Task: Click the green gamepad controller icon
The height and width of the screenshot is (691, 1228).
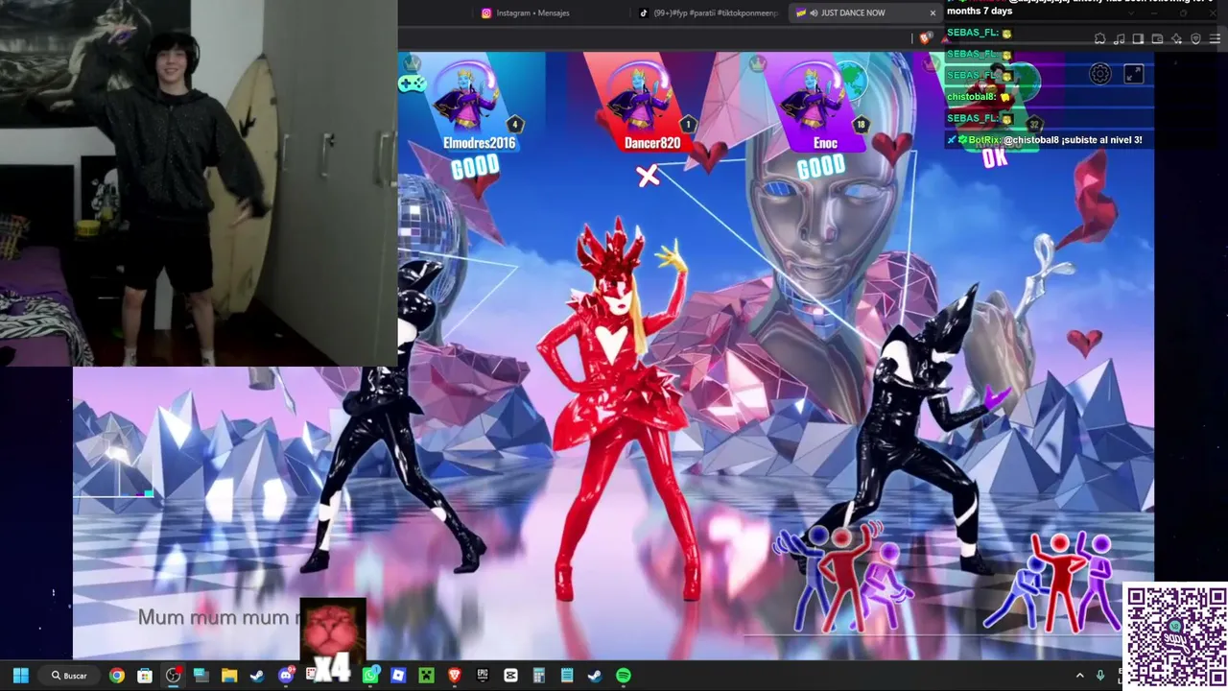Action: (x=412, y=83)
